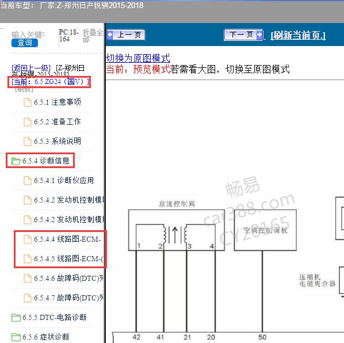Click the 怠速控制阀 component in diagram
The height and width of the screenshot is (343, 344).
[x=177, y=230]
